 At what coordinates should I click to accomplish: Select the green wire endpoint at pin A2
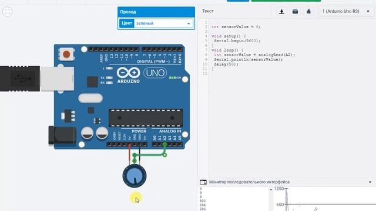pos(164,144)
